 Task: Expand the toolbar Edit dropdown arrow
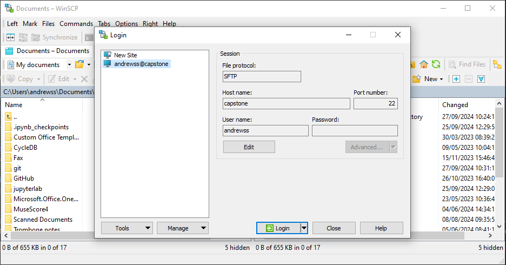pos(75,79)
